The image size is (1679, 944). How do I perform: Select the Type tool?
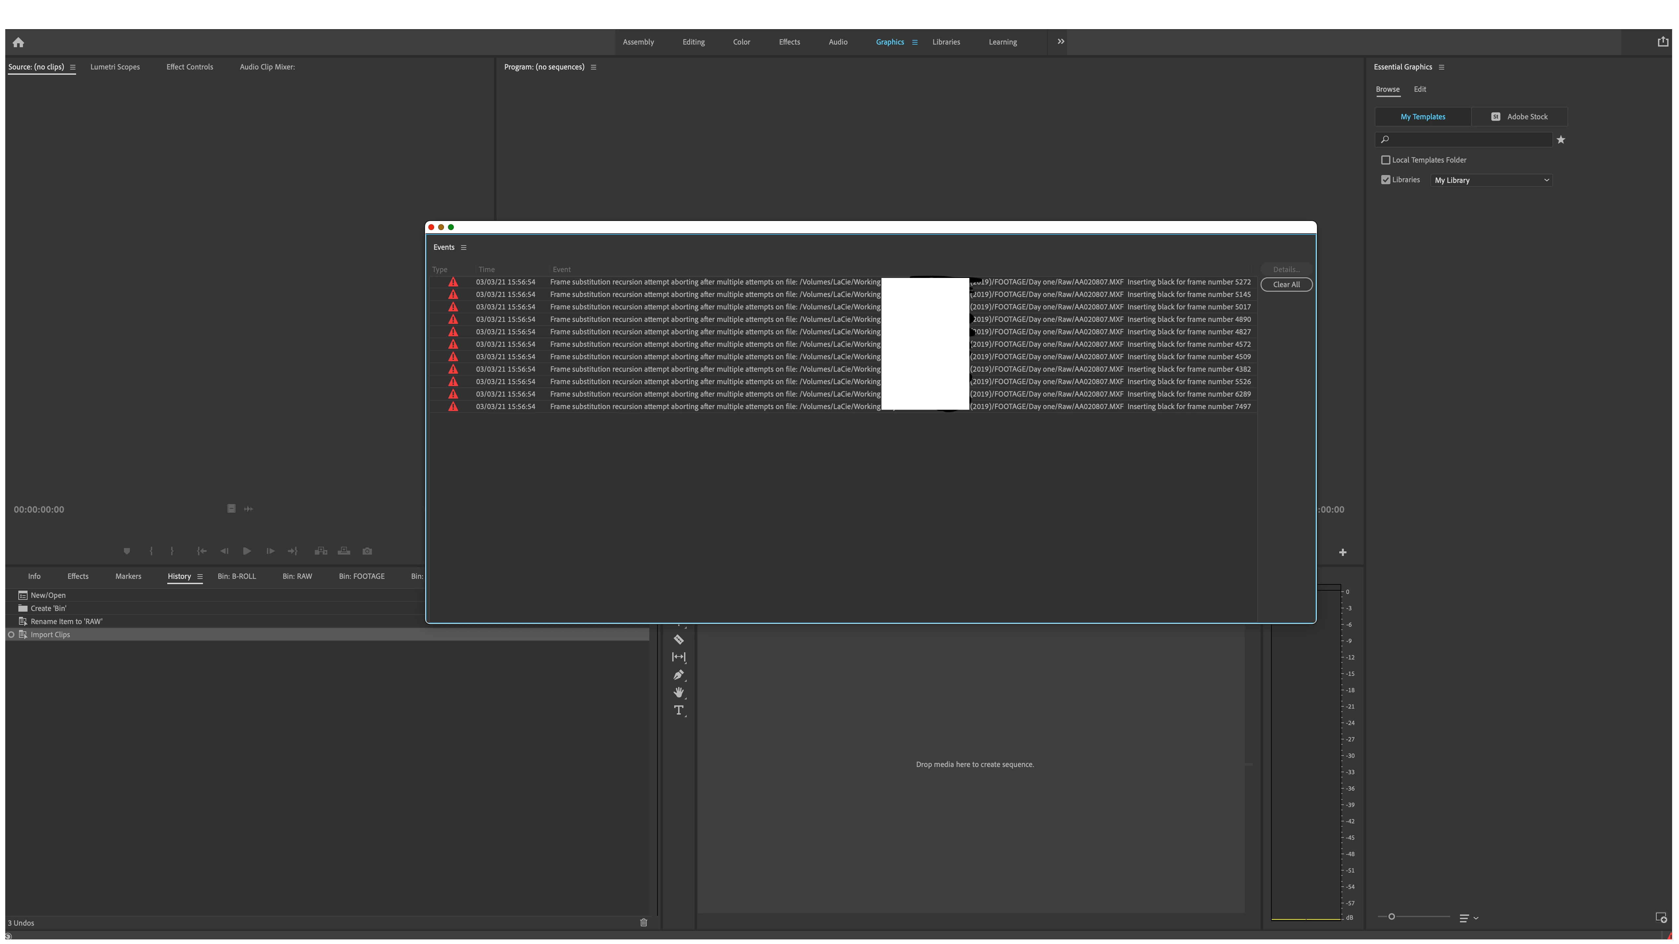[678, 710]
